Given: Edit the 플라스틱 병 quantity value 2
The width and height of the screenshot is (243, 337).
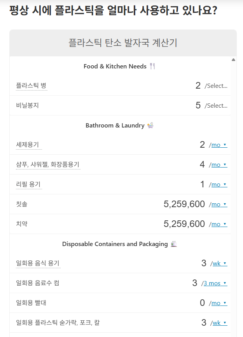Looking at the screenshot, I should pyautogui.click(x=198, y=86).
